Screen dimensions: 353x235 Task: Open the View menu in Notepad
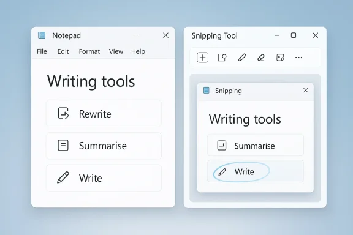[x=116, y=51]
